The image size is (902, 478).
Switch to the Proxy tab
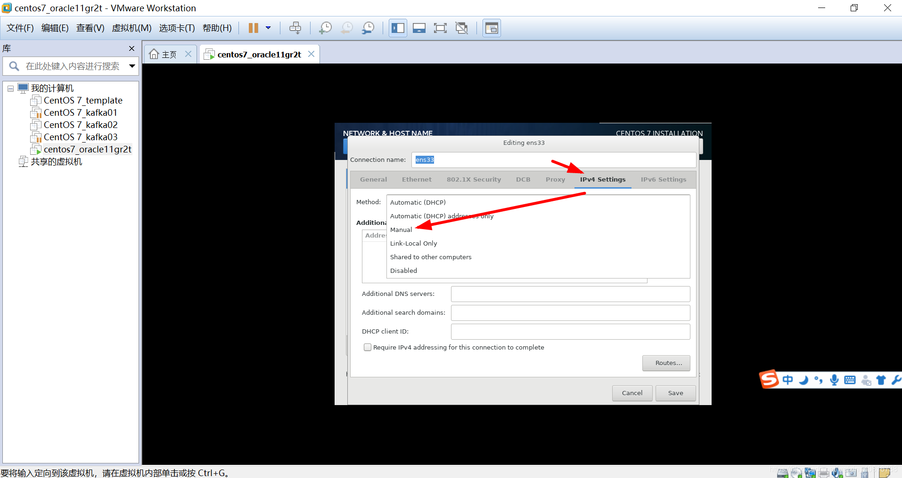click(x=555, y=180)
